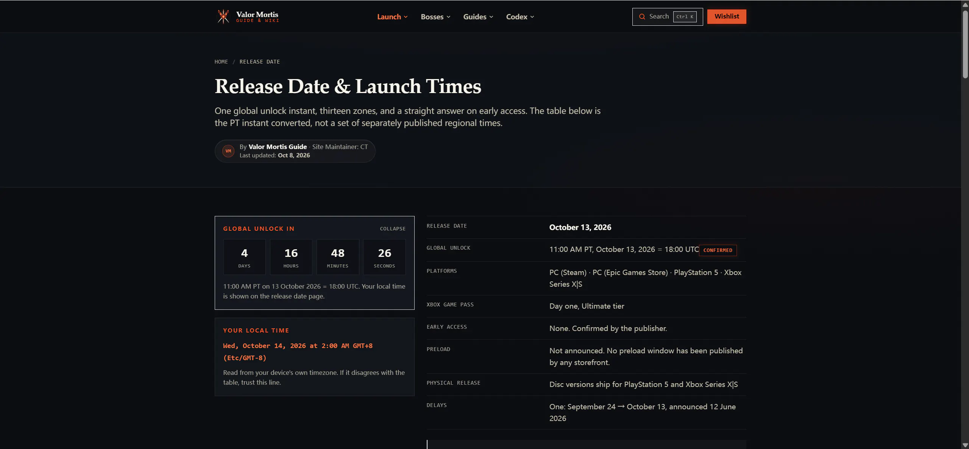Collapse the Global Unlock countdown panel
Image resolution: width=969 pixels, height=449 pixels.
click(x=392, y=228)
